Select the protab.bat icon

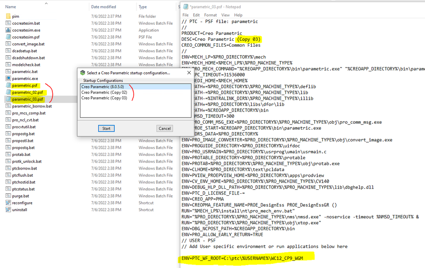[8, 155]
